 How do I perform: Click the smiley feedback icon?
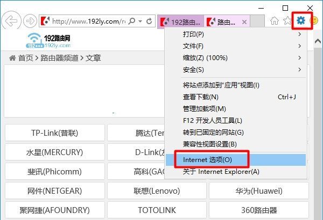click(x=314, y=20)
